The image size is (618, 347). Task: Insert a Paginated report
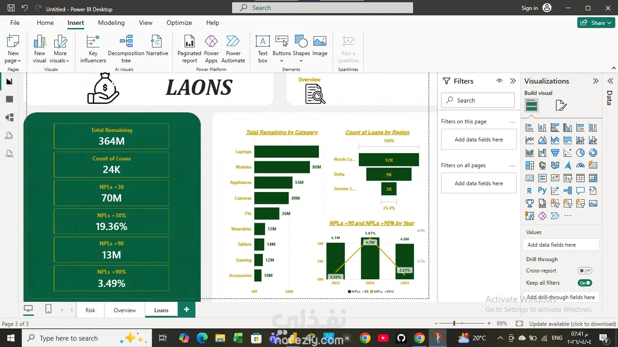190,49
